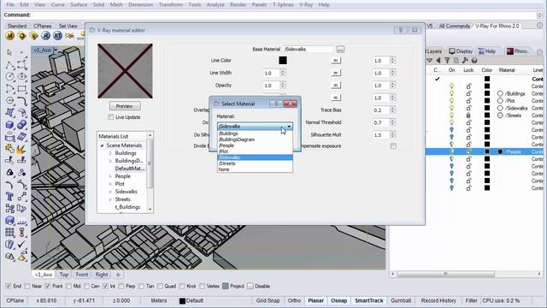The image size is (547, 308).
Task: Expand the Sidewalks material node
Action: [110, 192]
